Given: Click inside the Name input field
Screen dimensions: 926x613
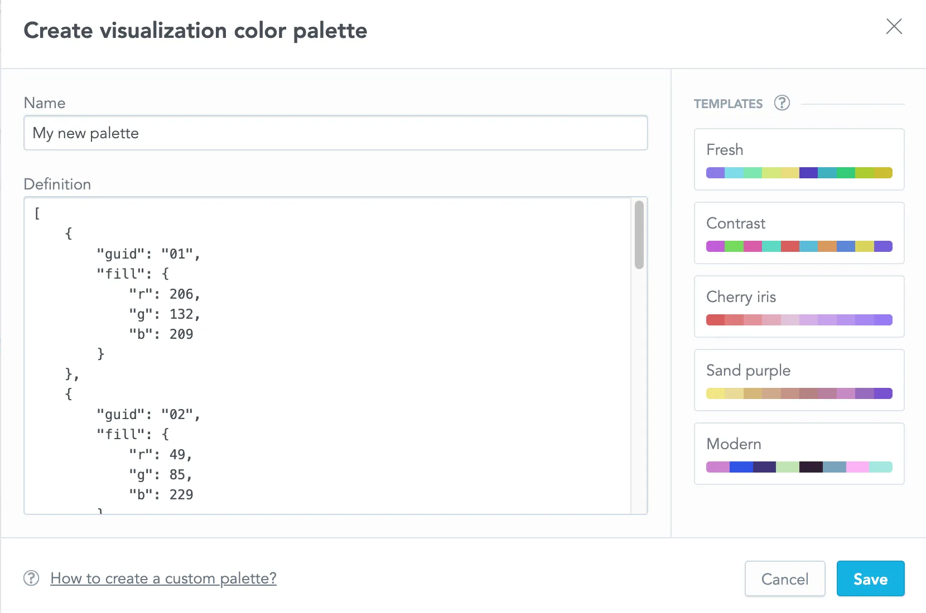Looking at the screenshot, I should (x=335, y=133).
